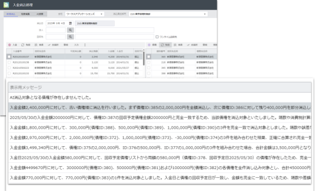315x191 pixels.
Task: Switch to the first tab 新規消込
Action: click(x=11, y=14)
